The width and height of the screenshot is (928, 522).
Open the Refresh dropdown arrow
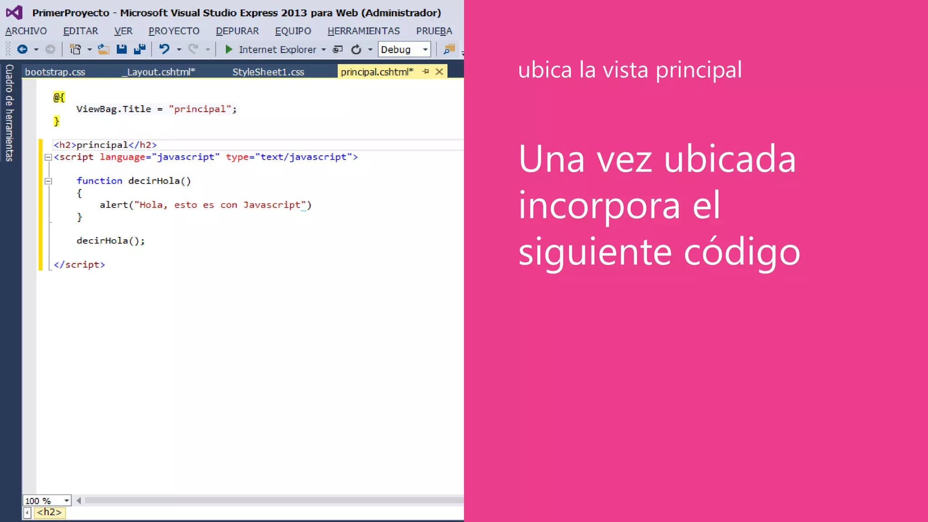coord(370,49)
